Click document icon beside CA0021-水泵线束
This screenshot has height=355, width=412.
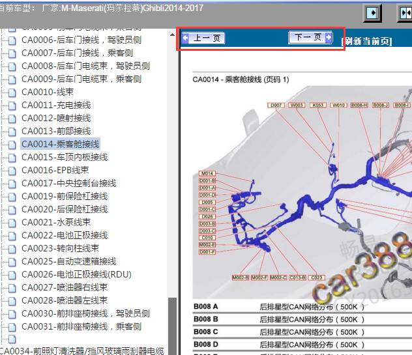point(12,223)
